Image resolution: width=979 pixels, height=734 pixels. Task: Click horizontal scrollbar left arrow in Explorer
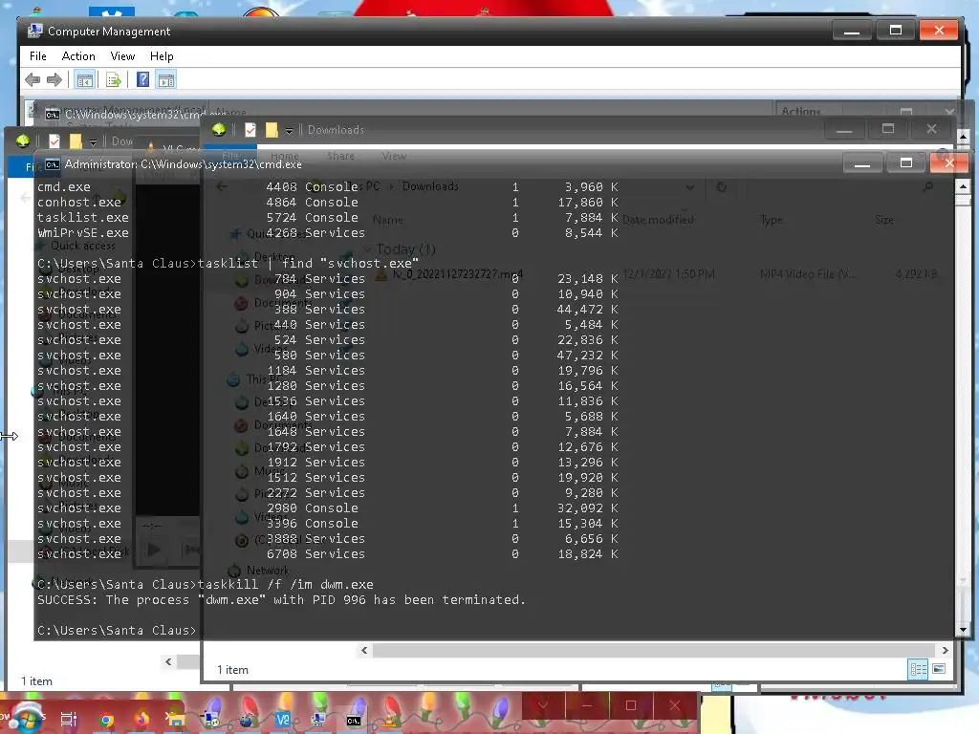coord(364,650)
